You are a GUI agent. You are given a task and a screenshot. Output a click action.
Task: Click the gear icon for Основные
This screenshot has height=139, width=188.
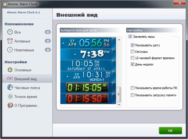(10, 70)
